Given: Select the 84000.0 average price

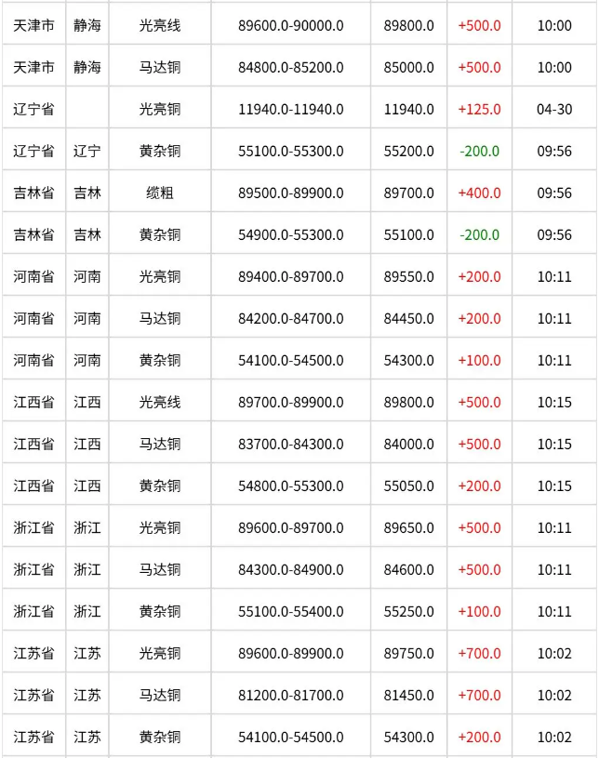Looking at the screenshot, I should pyautogui.click(x=408, y=445).
